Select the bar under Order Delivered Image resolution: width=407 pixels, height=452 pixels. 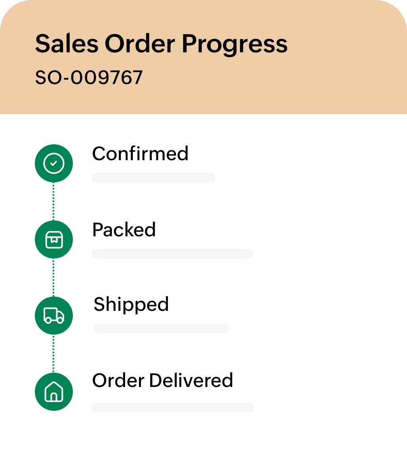tap(172, 408)
